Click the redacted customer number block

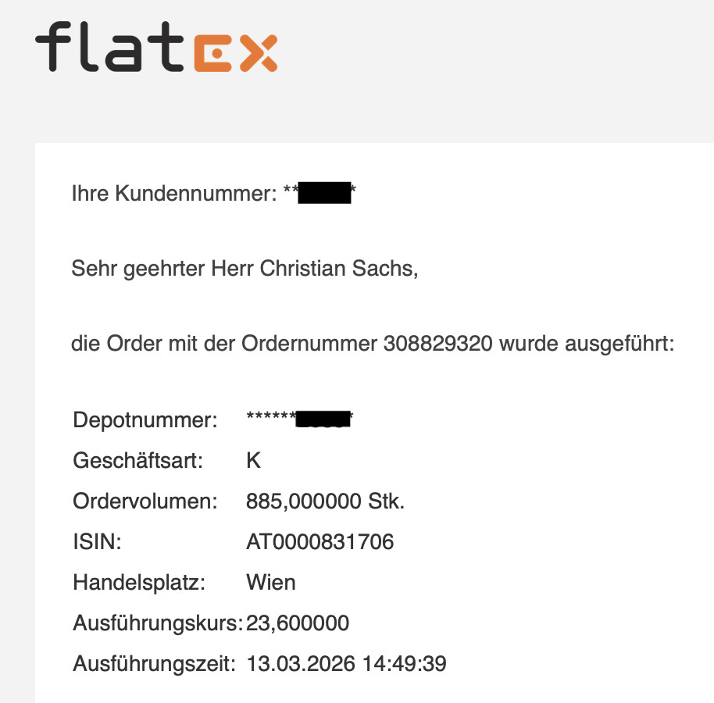pyautogui.click(x=323, y=193)
